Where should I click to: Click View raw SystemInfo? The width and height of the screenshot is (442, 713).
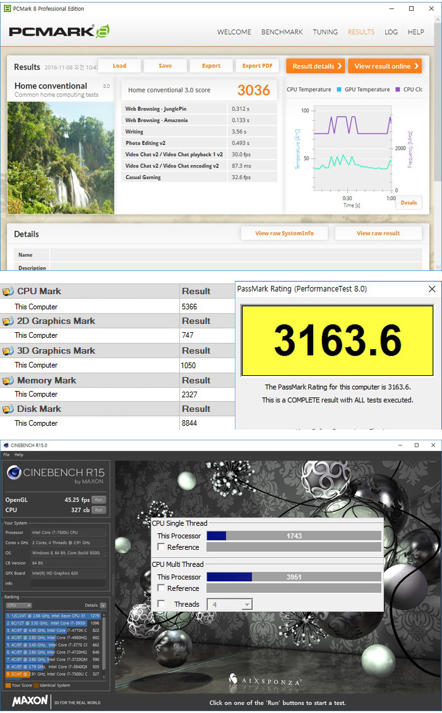point(284,233)
